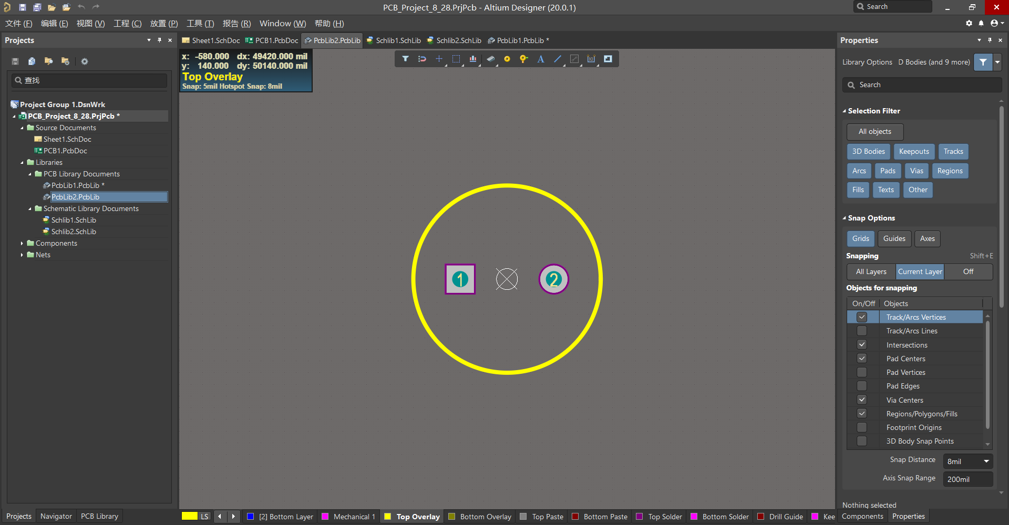This screenshot has height=525, width=1009.
Task: Toggle the Keepouts filter button
Action: 914,151
